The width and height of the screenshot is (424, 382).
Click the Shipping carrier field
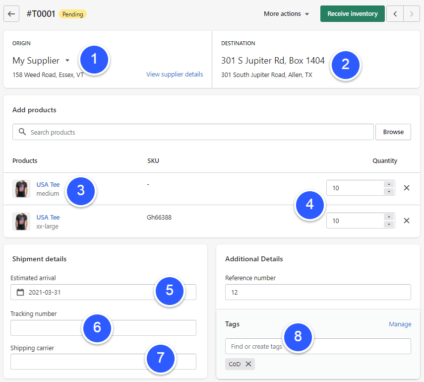[103, 362]
